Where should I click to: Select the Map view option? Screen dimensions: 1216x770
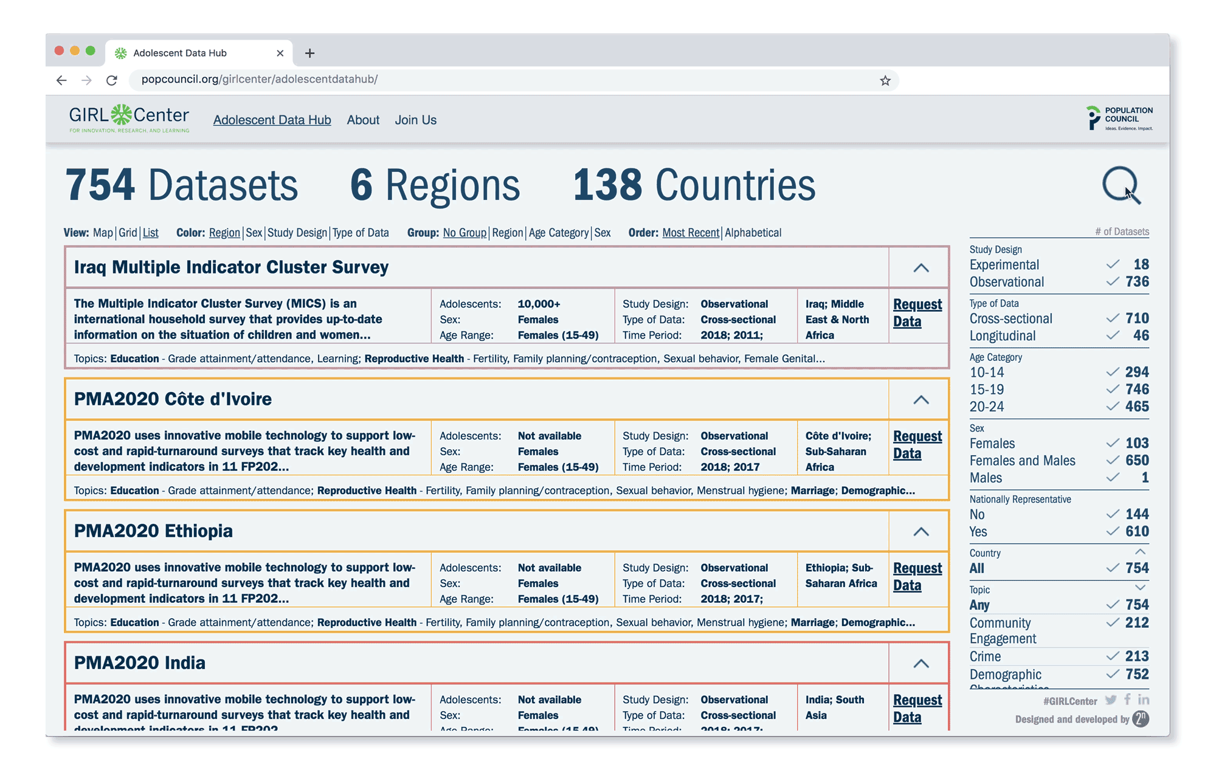pyautogui.click(x=103, y=232)
